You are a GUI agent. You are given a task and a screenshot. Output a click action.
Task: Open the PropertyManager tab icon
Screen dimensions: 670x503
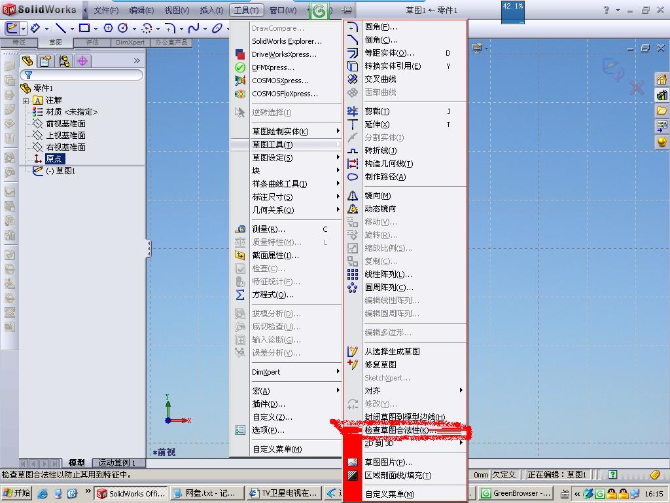(46, 61)
